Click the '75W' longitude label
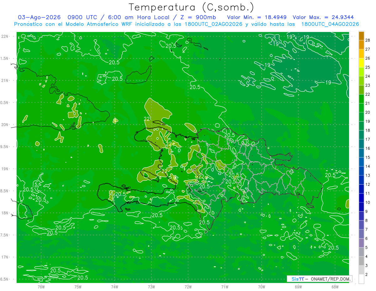This screenshot has width=376, height=291. (x=78, y=287)
